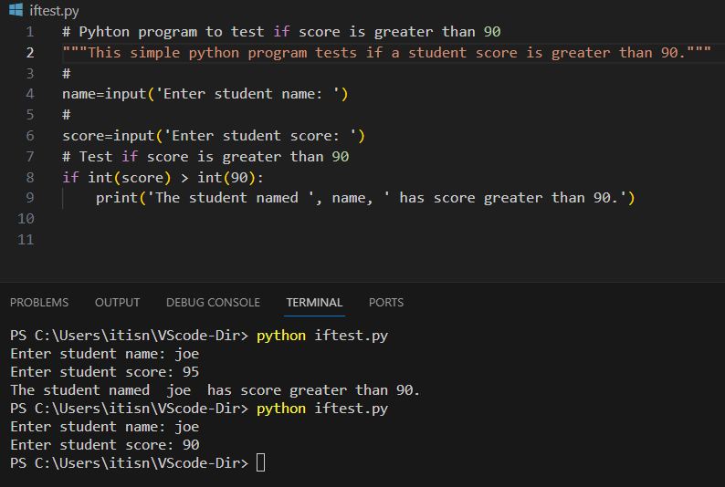Click the terminal output 'Enter student score: 95'
This screenshot has height=487, width=725.
[104, 372]
